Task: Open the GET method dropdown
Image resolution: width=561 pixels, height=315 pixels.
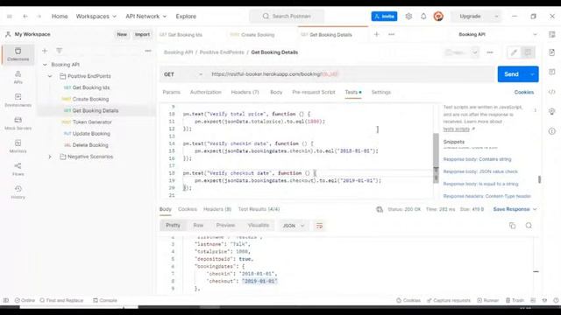Action: 183,74
